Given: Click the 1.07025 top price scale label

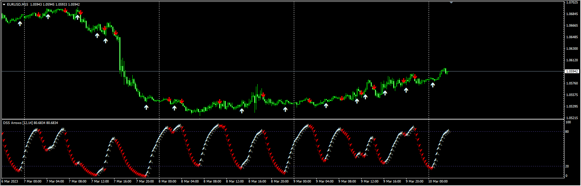Looking at the screenshot, I should pyautogui.click(x=572, y=2).
